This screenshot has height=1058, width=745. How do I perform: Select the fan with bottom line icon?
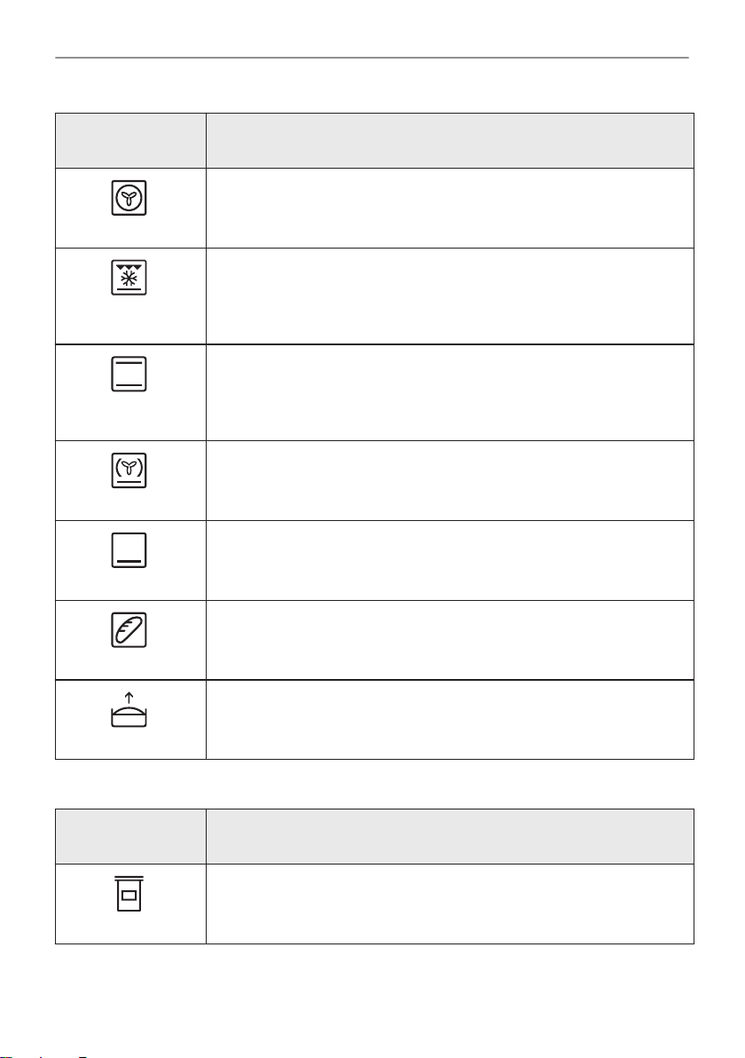tap(129, 470)
